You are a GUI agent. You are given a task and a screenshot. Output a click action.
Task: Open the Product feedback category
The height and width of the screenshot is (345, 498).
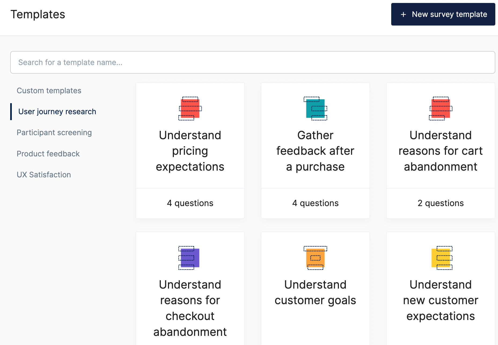(48, 154)
